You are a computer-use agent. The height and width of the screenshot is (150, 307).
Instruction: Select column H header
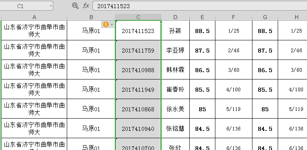292,17
